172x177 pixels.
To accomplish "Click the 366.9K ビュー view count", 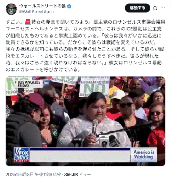I will 78,175.
